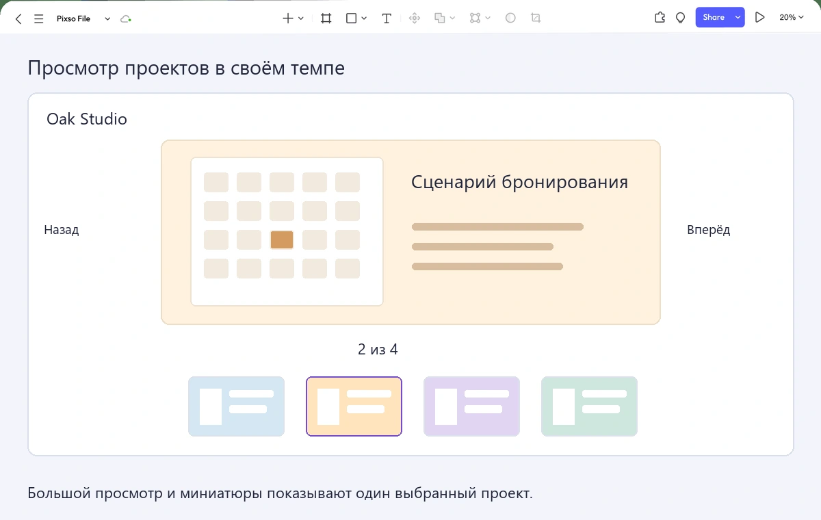Select the blue project thumbnail

tap(236, 406)
